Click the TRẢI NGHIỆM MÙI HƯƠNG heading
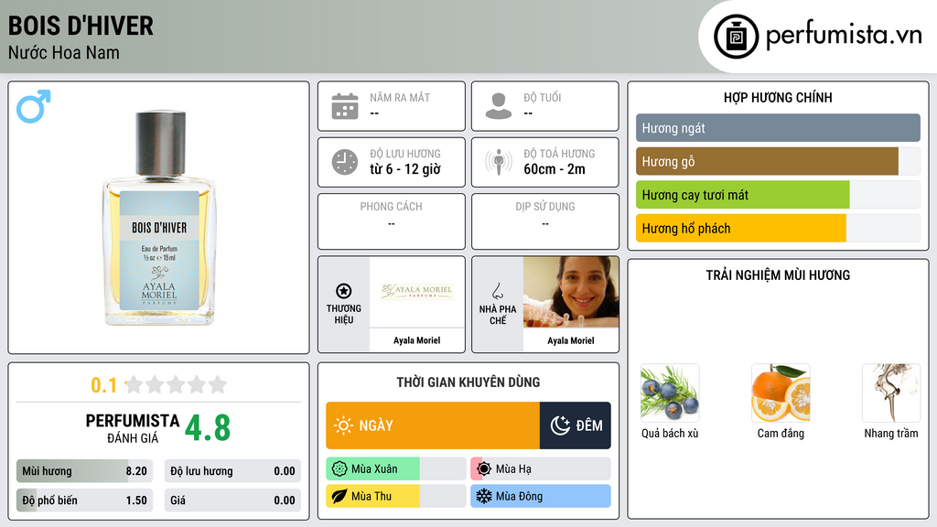This screenshot has width=937, height=527. [778, 274]
